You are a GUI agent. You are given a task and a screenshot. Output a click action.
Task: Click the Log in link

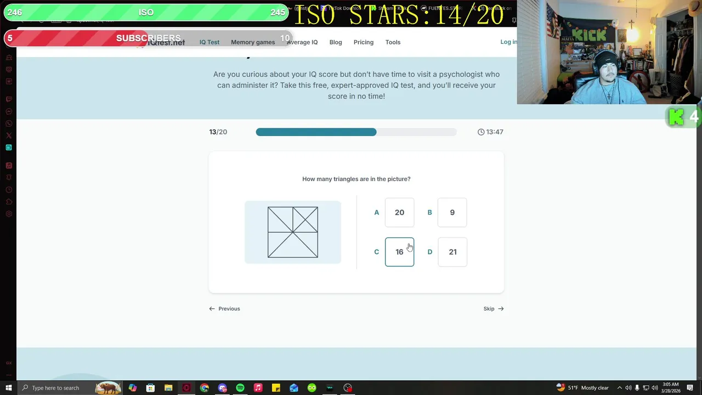pyautogui.click(x=508, y=42)
